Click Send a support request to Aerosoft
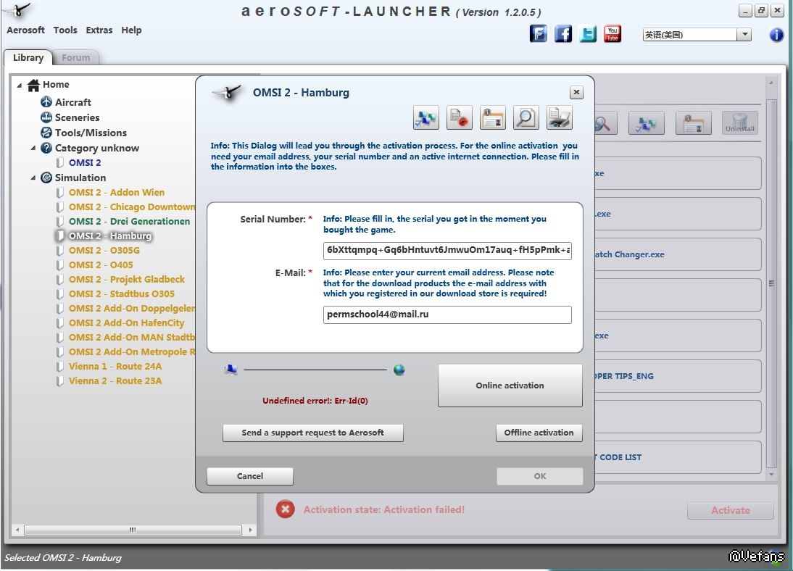Image resolution: width=793 pixels, height=571 pixels. pyautogui.click(x=312, y=433)
